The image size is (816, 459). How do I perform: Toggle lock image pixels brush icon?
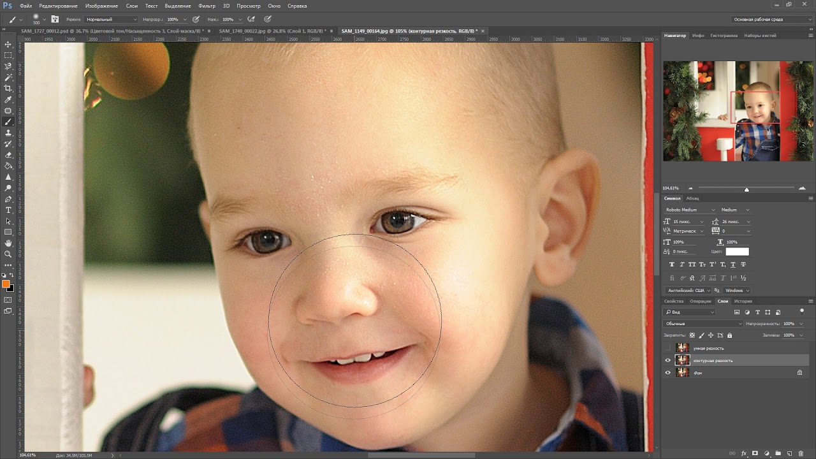(702, 335)
